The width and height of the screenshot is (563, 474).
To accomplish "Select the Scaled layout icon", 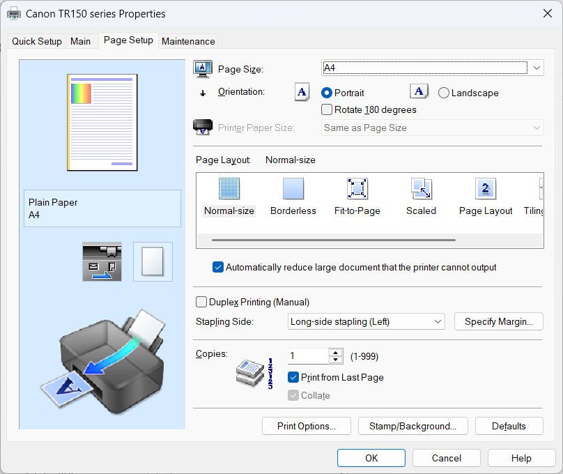I will [421, 188].
